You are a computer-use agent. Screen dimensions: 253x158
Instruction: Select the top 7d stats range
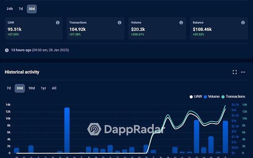click(21, 9)
